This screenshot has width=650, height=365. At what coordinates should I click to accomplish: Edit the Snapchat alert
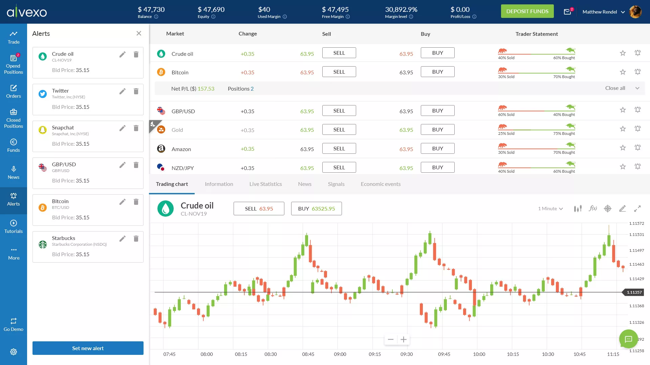[x=123, y=128]
